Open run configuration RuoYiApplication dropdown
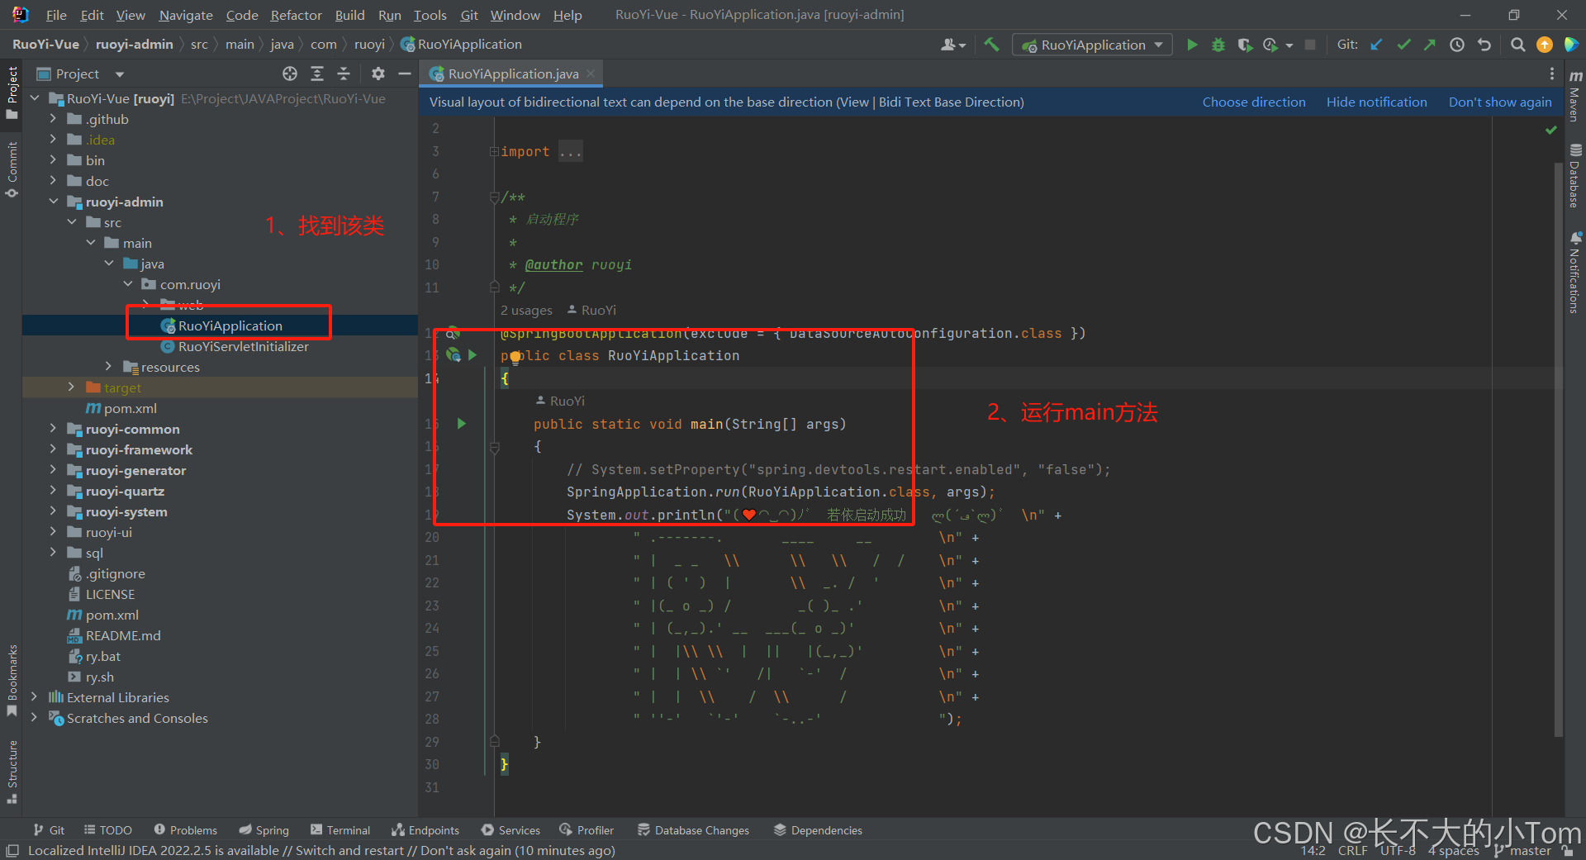This screenshot has height=860, width=1586. 1092,45
